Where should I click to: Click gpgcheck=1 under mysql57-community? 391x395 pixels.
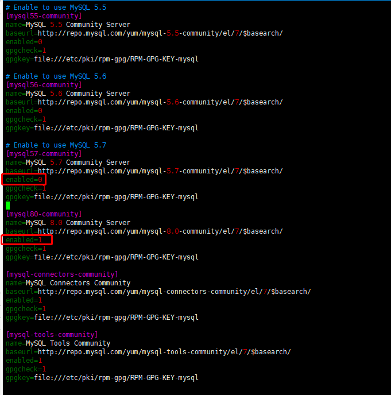(x=26, y=188)
